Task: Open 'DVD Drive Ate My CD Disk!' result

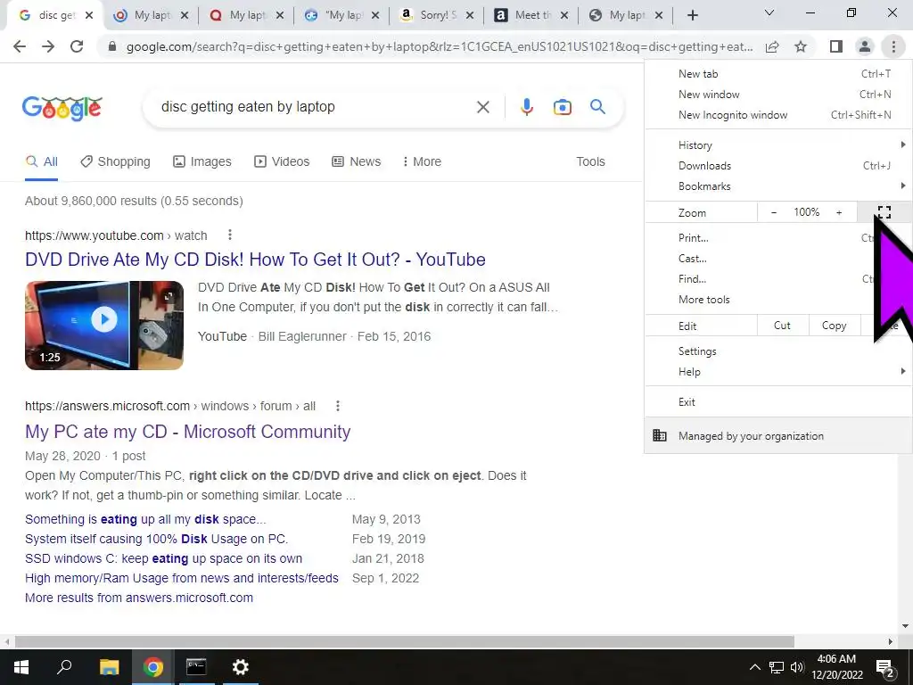Action: [x=255, y=260]
